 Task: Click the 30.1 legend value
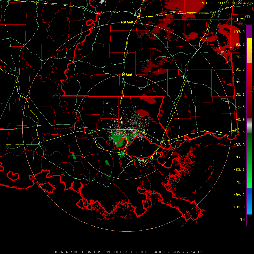pyautogui.click(x=240, y=95)
